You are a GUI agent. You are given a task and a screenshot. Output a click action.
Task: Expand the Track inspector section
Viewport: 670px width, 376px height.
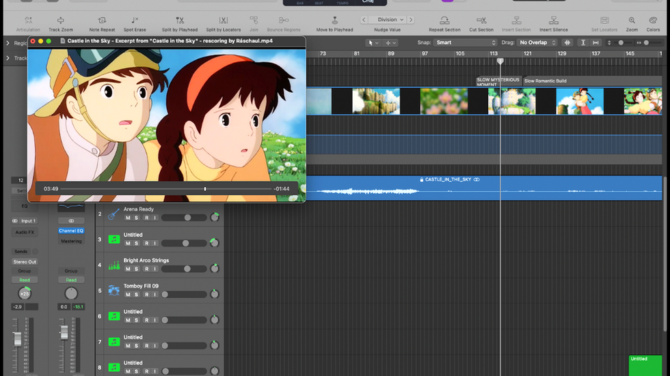click(x=8, y=58)
